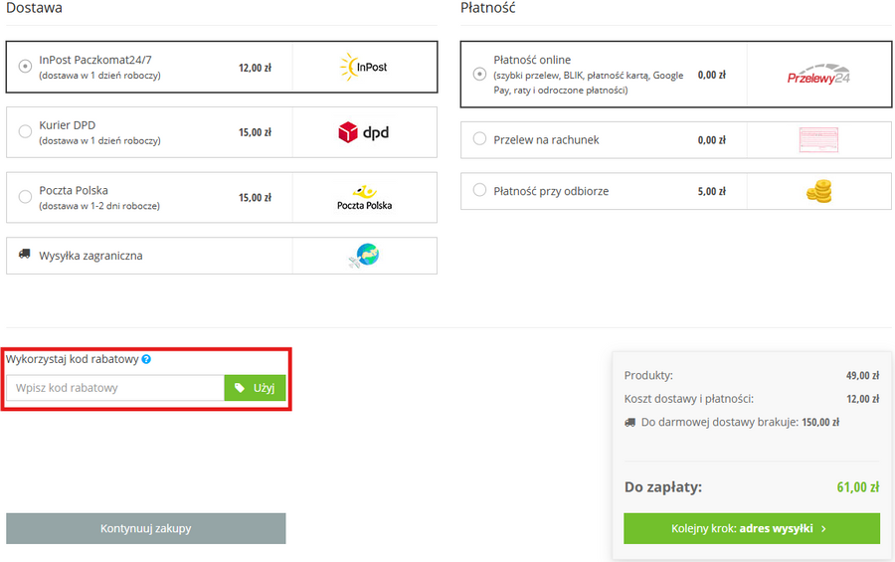The image size is (895, 562).
Task: Click the Przelewy24 logo
Action: pyautogui.click(x=818, y=75)
